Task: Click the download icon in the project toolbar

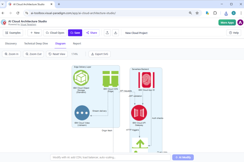Action: (115, 33)
